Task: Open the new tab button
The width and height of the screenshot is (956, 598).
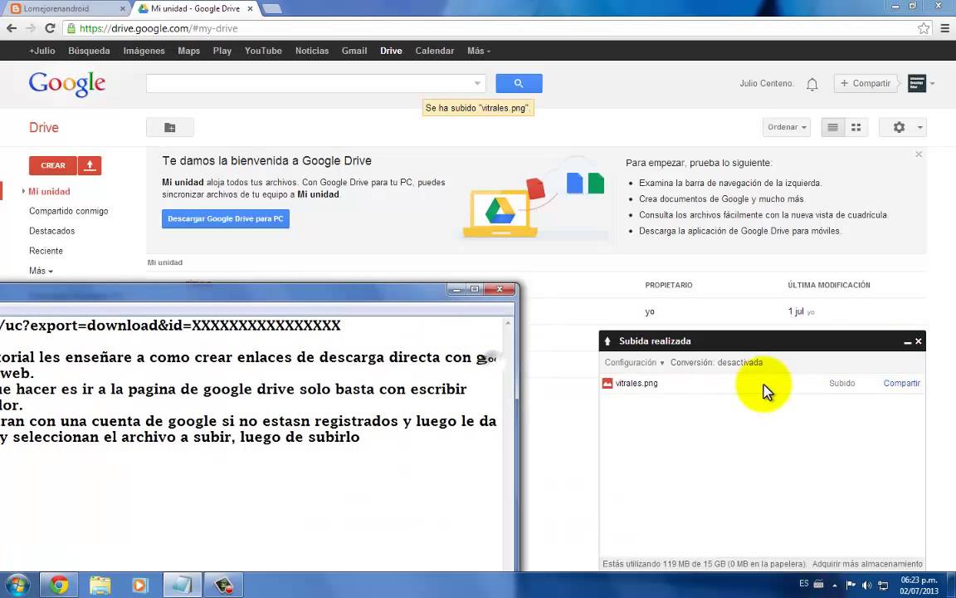Action: pyautogui.click(x=272, y=8)
